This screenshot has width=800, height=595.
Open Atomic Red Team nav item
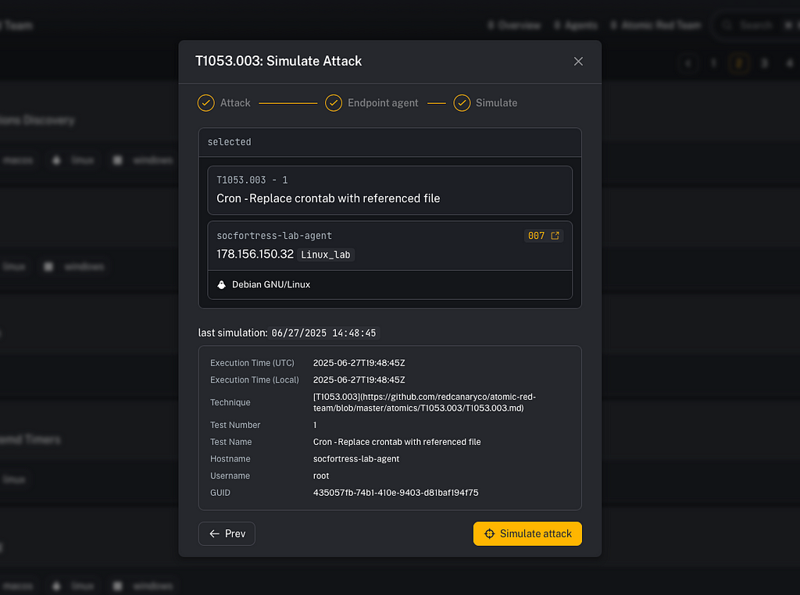point(656,25)
